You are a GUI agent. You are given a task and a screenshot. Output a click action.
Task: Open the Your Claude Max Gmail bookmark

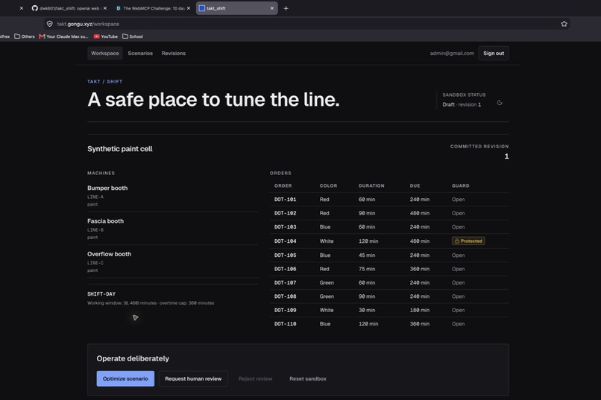(63, 36)
